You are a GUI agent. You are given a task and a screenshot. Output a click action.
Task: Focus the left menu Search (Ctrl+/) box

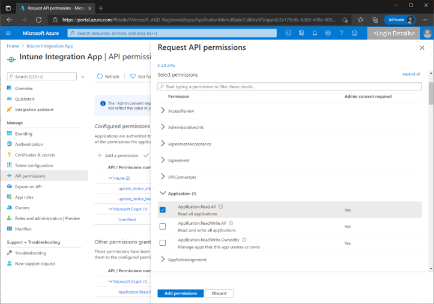click(42, 77)
